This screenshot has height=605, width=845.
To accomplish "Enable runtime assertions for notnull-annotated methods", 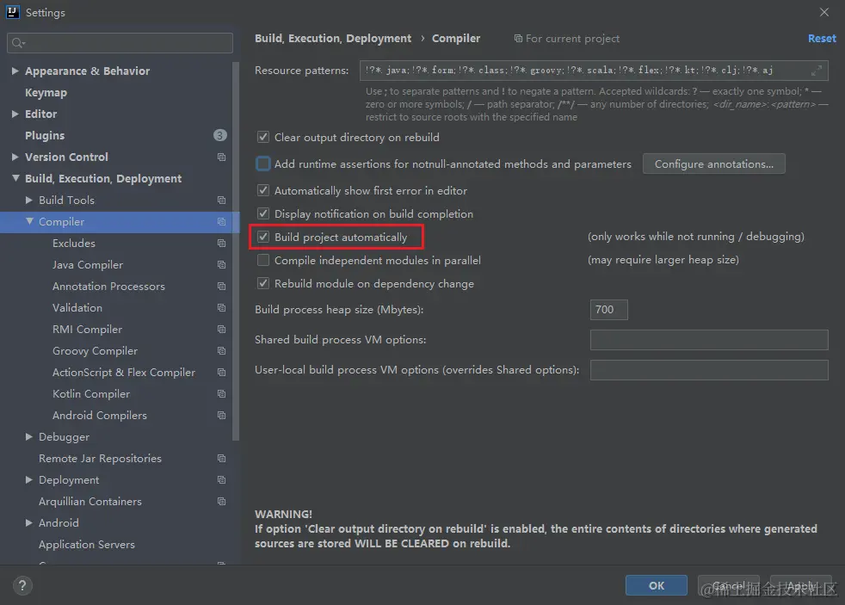I will [263, 164].
